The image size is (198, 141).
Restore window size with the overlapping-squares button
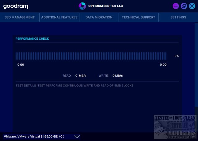pos(184,6)
